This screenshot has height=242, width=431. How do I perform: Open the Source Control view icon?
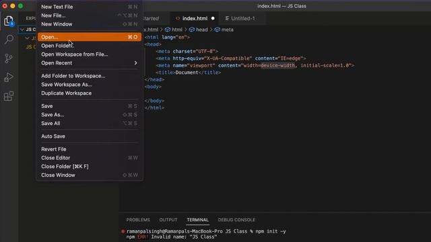click(9, 58)
